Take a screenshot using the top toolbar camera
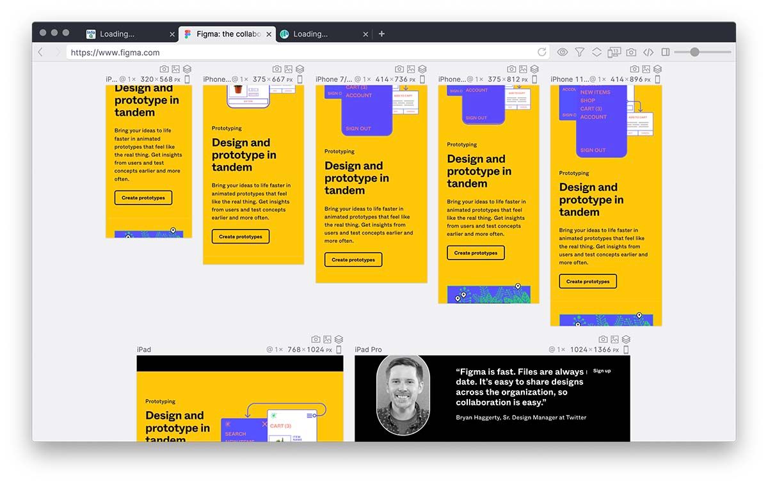This screenshot has width=768, height=484. [x=631, y=52]
